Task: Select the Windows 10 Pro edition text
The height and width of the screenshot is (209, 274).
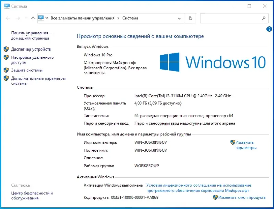Action: tap(98, 55)
